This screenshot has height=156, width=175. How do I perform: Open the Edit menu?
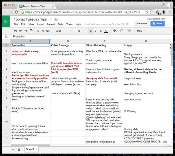point(23,24)
